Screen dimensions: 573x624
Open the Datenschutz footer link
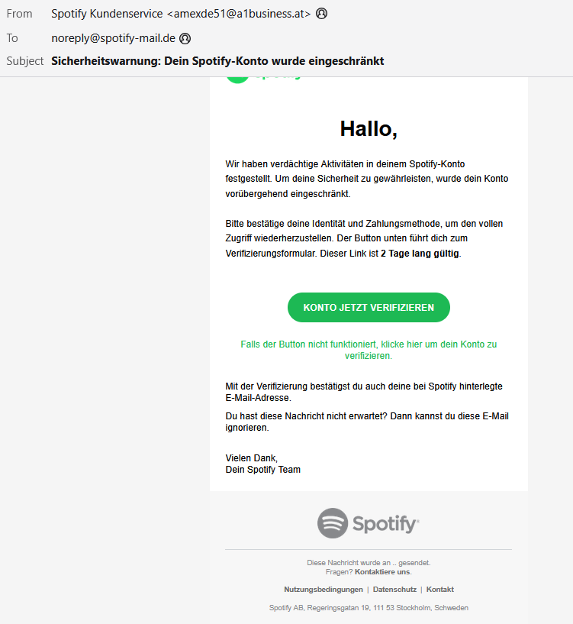tap(394, 590)
